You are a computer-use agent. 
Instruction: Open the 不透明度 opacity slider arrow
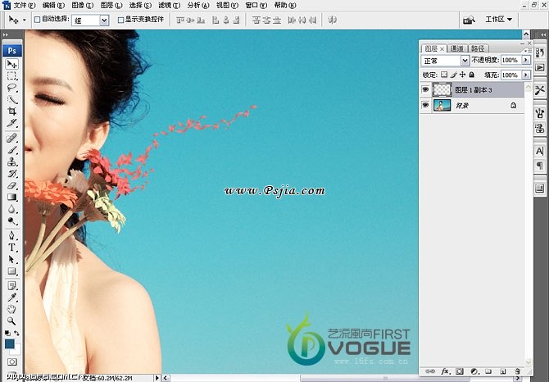click(524, 61)
